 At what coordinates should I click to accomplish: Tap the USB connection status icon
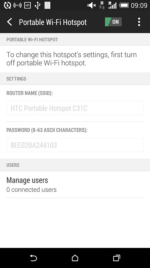click(37, 5)
